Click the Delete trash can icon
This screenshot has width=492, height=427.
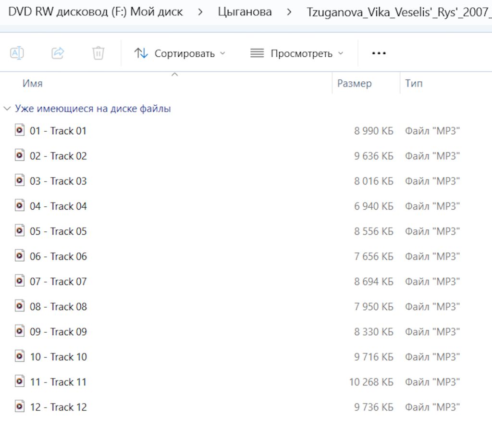tap(98, 53)
